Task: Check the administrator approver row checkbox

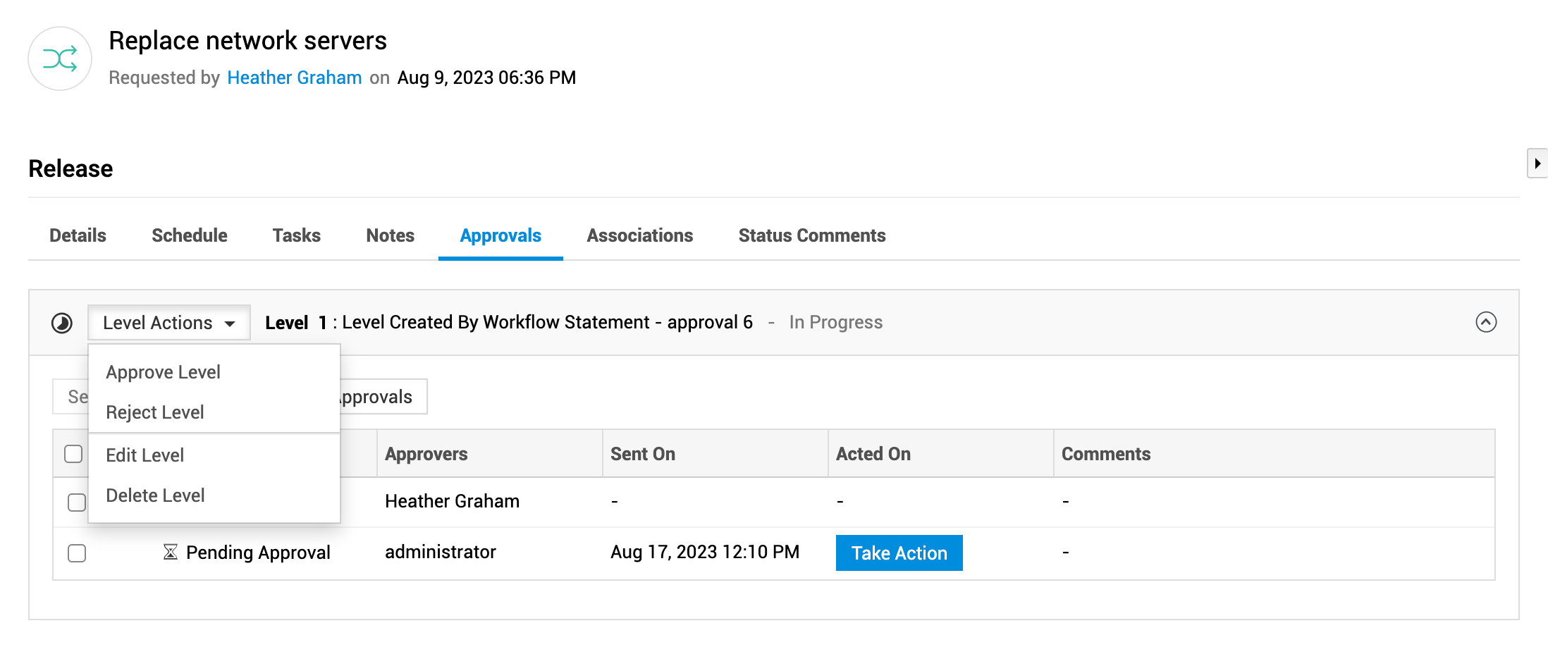Action: click(77, 553)
